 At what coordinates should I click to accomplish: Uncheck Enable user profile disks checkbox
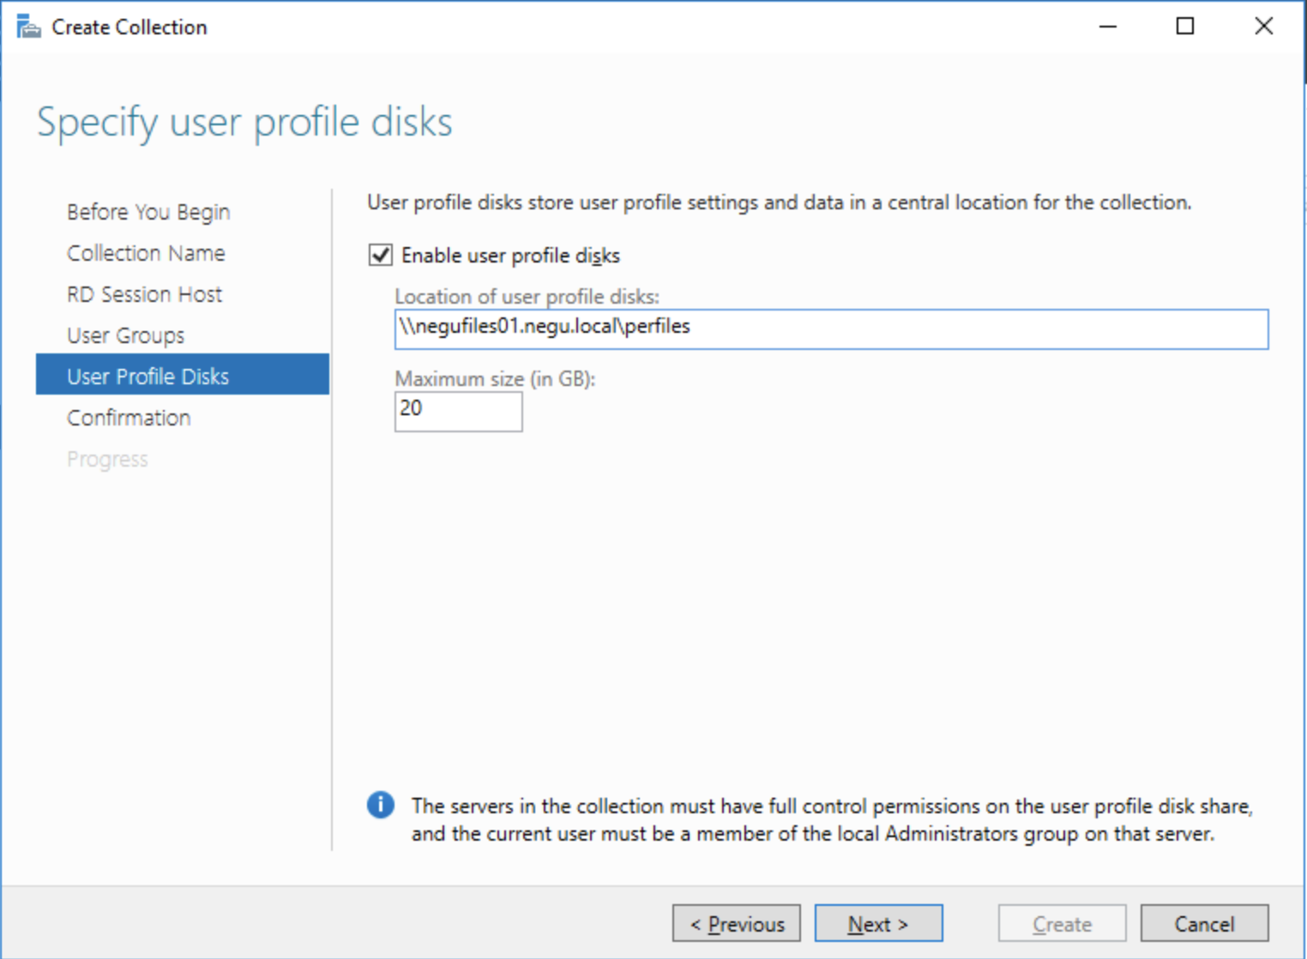pyautogui.click(x=381, y=256)
